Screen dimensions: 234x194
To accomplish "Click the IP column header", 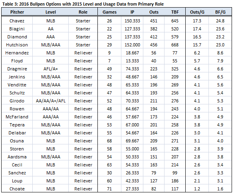I will [x=132, y=12].
